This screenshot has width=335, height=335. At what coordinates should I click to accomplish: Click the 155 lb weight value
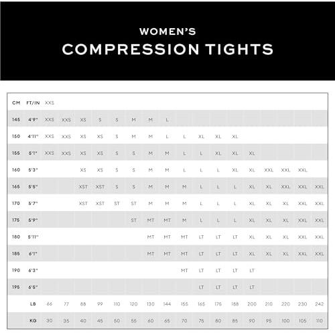click(184, 304)
